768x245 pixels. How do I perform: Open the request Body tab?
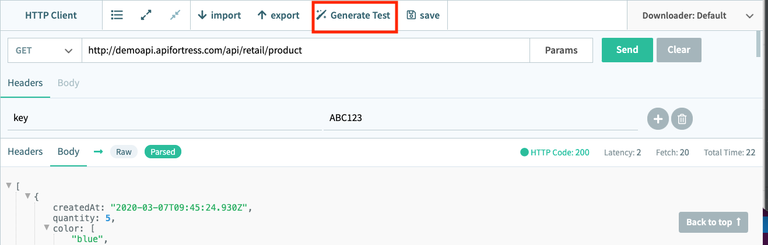[68, 83]
